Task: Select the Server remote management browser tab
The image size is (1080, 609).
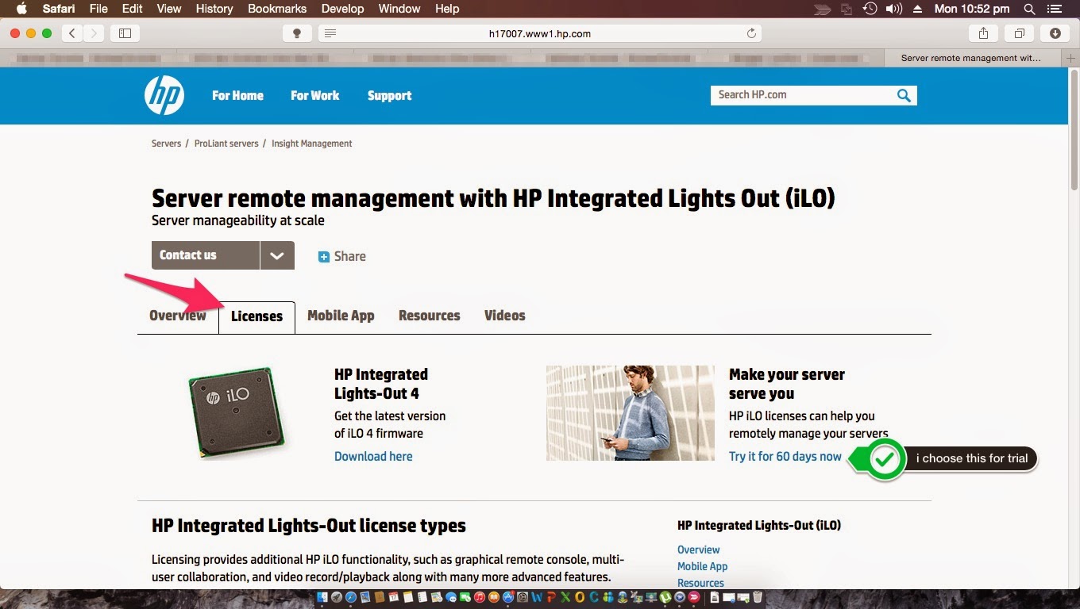Action: tap(974, 58)
